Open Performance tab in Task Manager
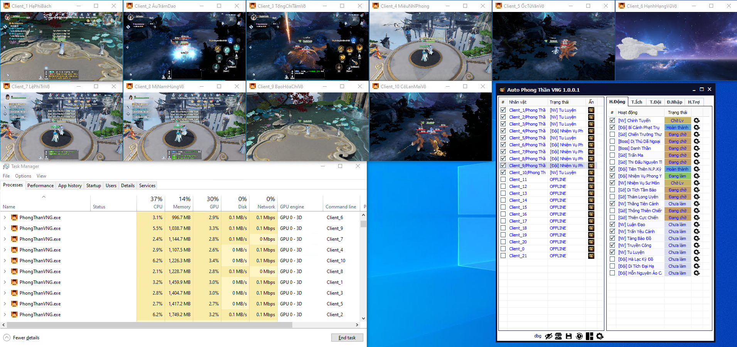Viewport: 737px width, 347px height. 40,186
